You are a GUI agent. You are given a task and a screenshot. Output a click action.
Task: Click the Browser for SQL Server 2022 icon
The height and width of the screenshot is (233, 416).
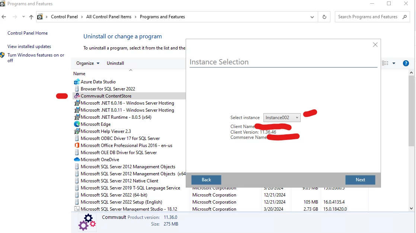click(x=77, y=89)
